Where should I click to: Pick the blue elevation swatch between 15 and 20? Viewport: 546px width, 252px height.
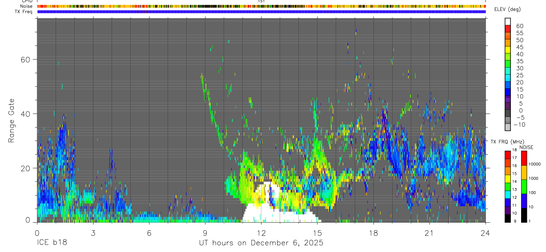tap(508, 85)
